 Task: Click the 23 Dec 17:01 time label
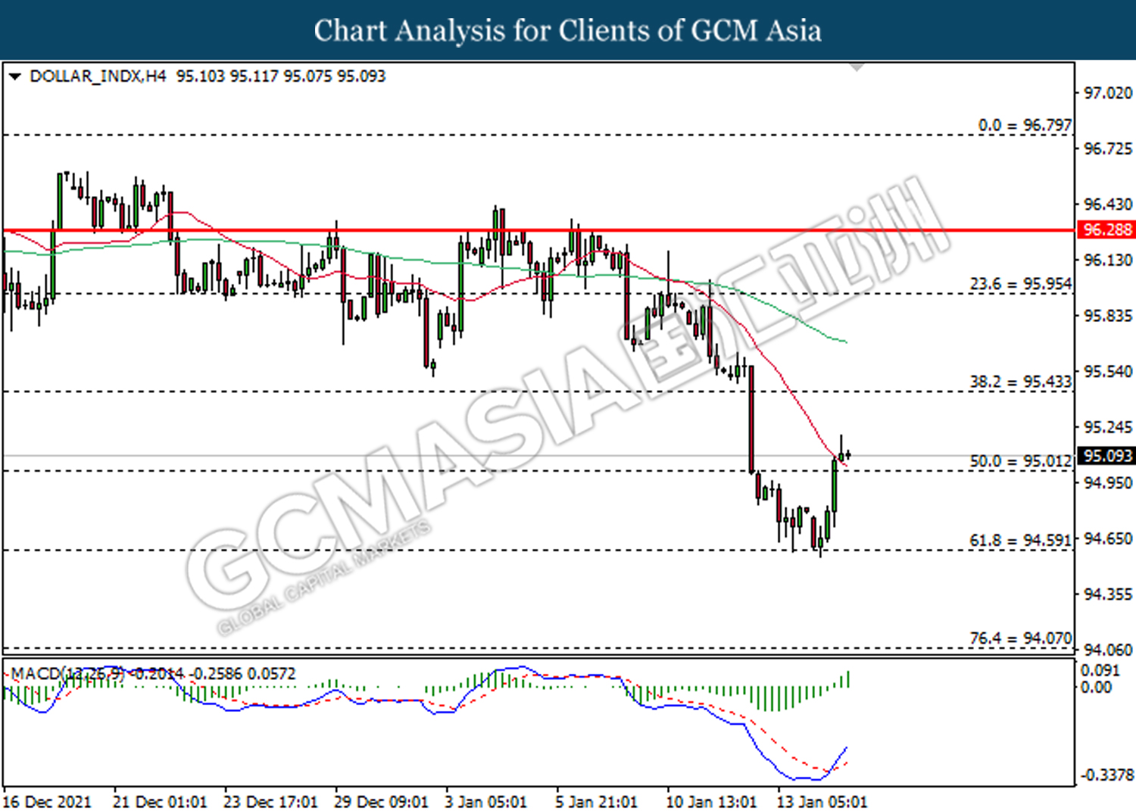pos(270,802)
